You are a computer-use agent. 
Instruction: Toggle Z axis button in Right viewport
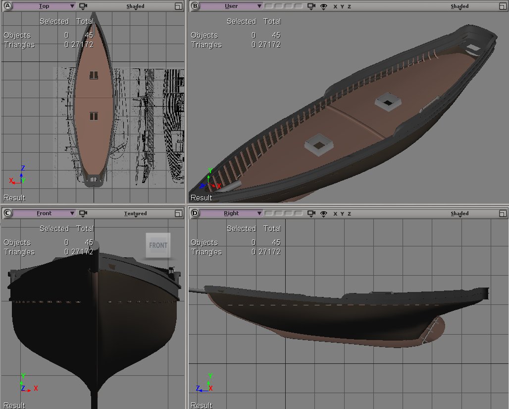(x=349, y=214)
